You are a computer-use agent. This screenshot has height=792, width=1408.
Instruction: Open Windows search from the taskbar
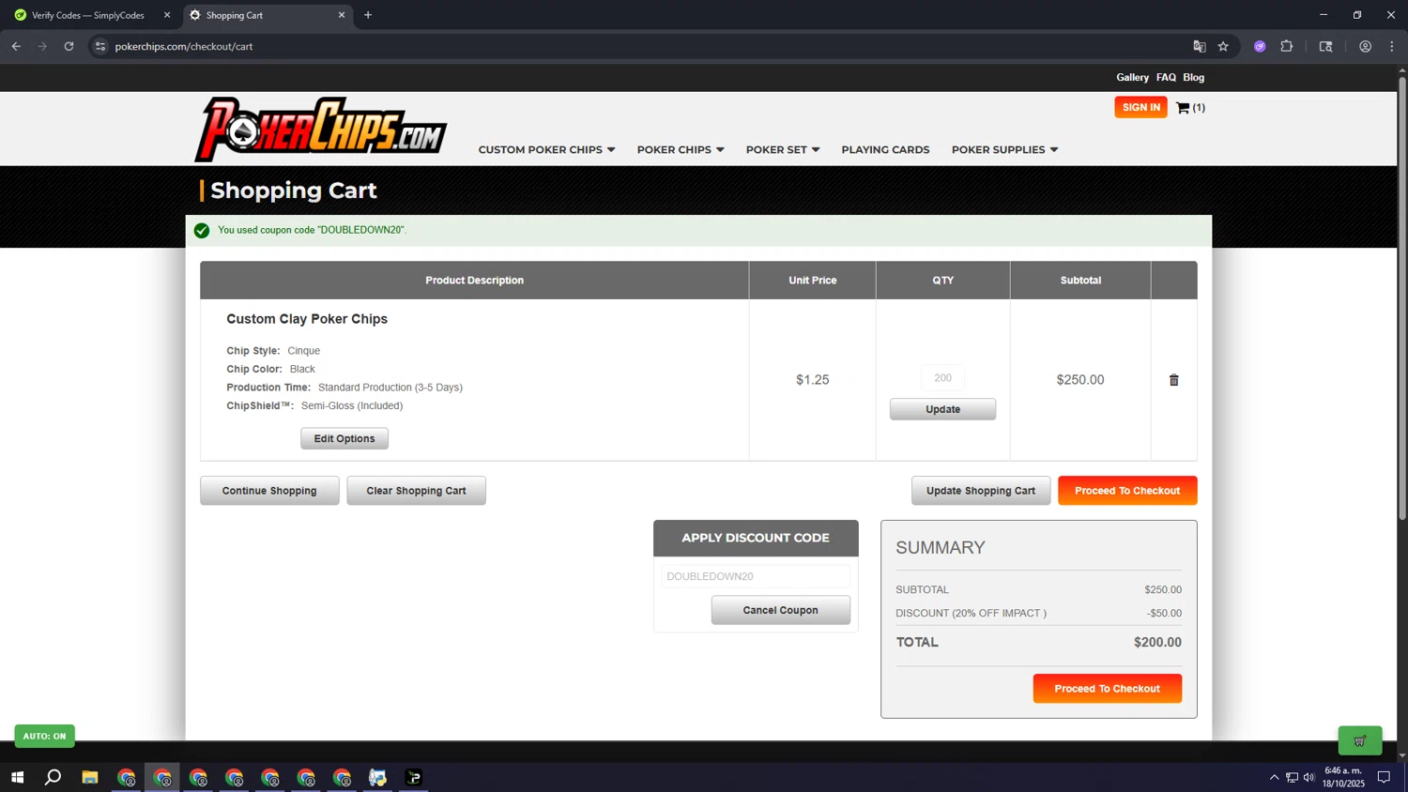tap(54, 777)
